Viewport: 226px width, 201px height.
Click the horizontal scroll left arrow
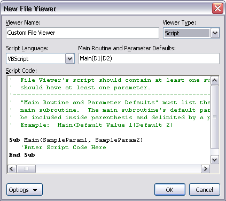coord(12,168)
